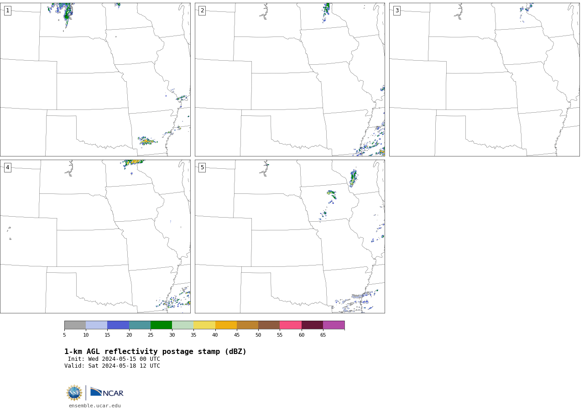Click the purple 65+ dBZ swatch

tap(334, 325)
